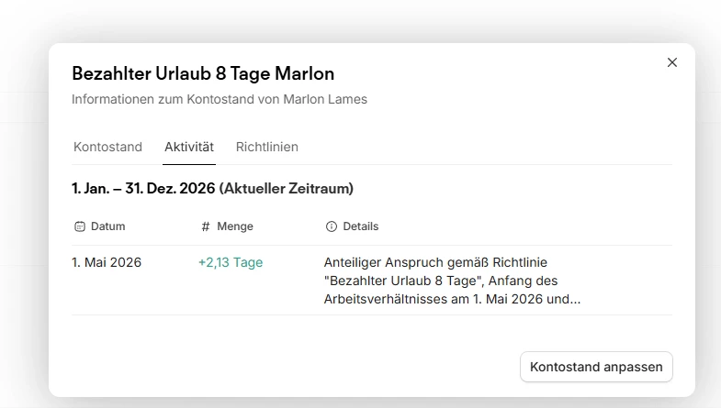Click the title Bezahlter Urlaub 8 Tage Marlon
Viewport: 721px width, 408px height.
point(203,74)
